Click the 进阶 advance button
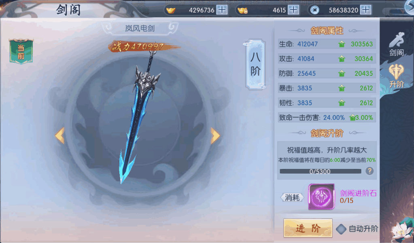This screenshot has height=243, width=414. (308, 228)
